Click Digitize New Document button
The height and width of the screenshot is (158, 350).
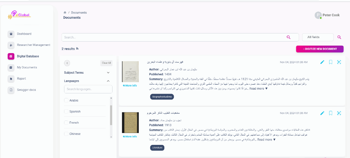(x=320, y=49)
